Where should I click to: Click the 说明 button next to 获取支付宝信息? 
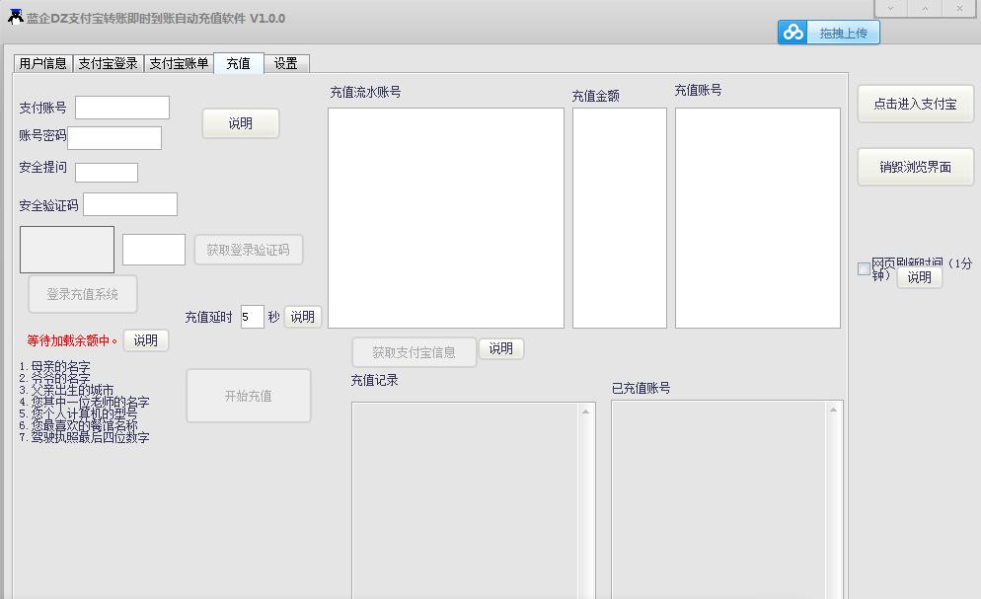501,348
